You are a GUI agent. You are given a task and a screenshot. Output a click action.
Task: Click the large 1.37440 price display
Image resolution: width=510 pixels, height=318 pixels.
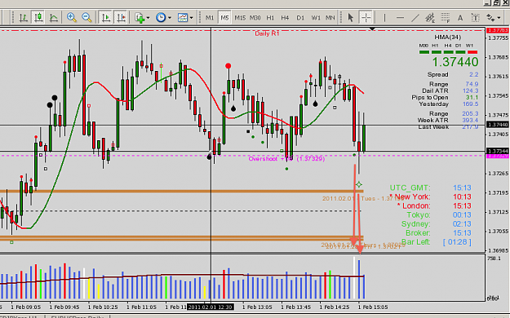coord(455,62)
